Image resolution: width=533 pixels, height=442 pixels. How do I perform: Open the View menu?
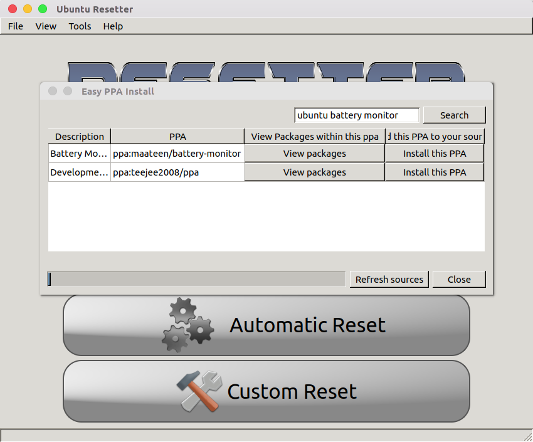point(46,26)
